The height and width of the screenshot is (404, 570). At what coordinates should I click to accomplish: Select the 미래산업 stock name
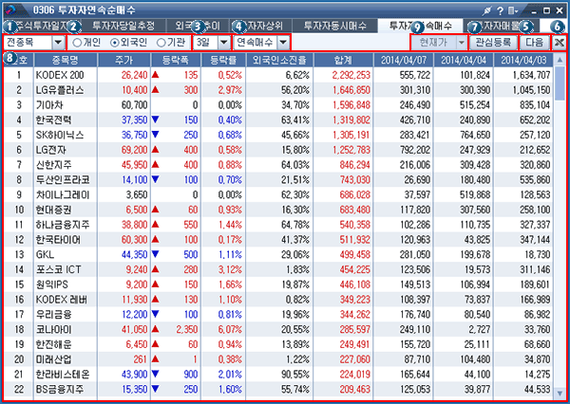[x=54, y=359]
